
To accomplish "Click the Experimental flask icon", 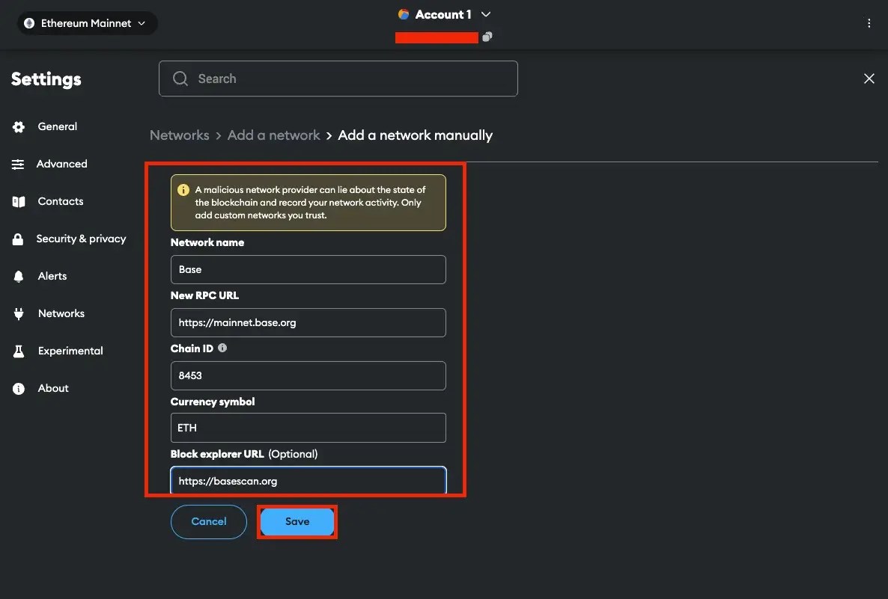I will 19,351.
